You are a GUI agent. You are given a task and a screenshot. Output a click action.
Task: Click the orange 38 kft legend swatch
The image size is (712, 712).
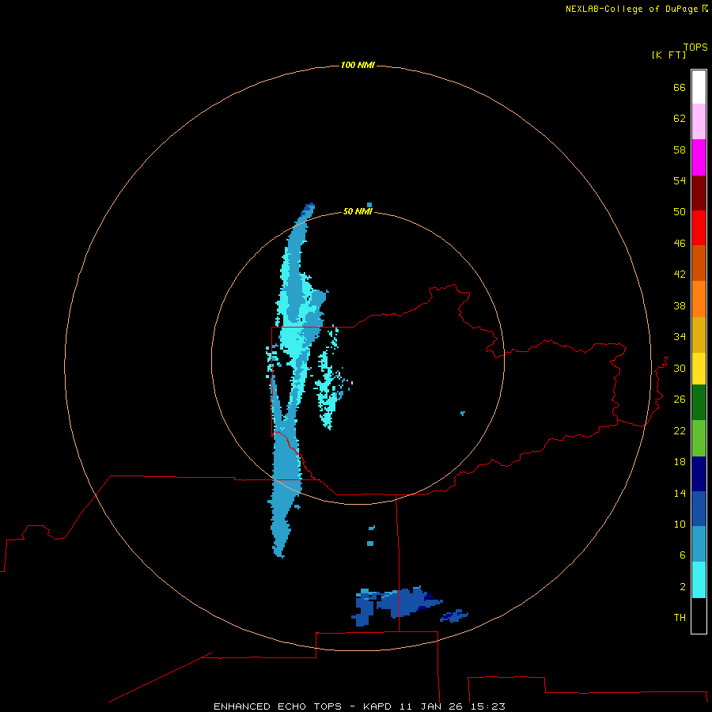[x=699, y=299]
